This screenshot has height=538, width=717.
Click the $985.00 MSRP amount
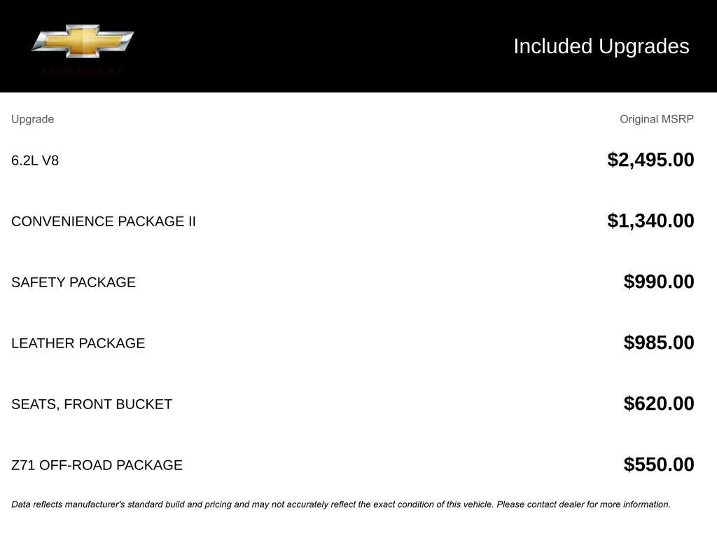point(659,343)
